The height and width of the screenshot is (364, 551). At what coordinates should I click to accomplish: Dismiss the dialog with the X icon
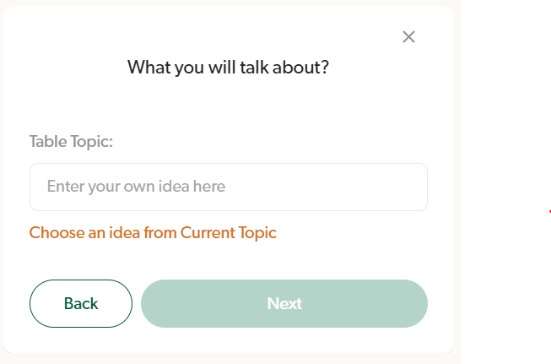coord(409,36)
